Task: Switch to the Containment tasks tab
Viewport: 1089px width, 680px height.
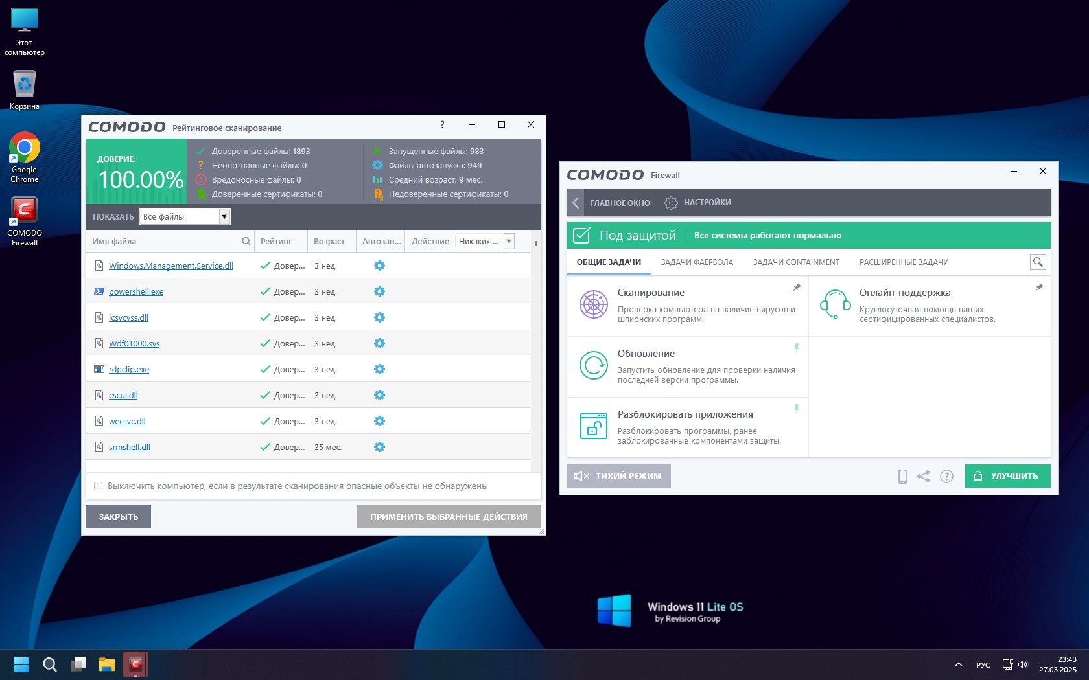Action: [795, 262]
